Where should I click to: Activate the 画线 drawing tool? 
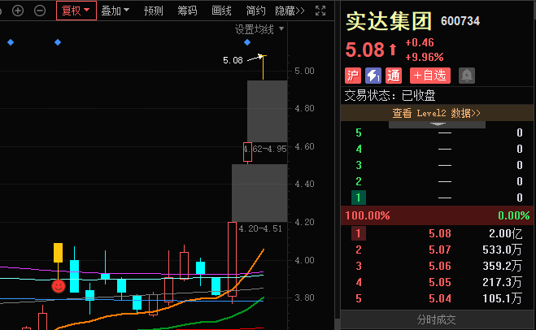221,11
